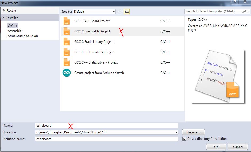Click C/C++ type of ASF Board row
Screen dimensions: 251x152
[165, 21]
